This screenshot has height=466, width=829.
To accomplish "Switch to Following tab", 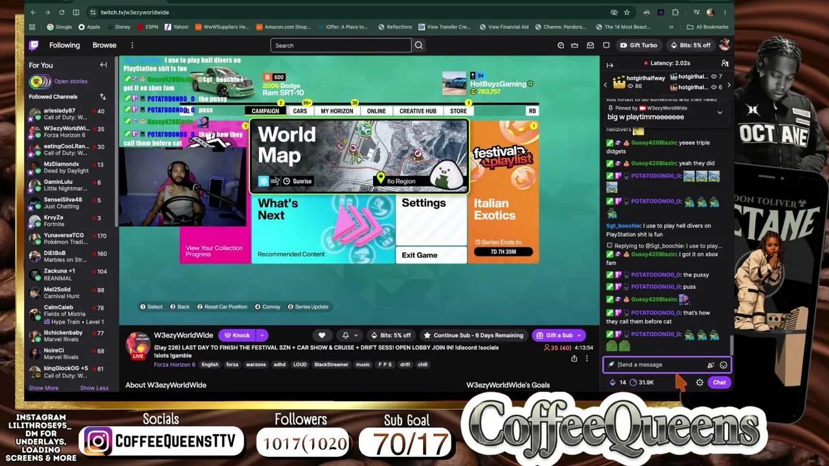I will [65, 45].
